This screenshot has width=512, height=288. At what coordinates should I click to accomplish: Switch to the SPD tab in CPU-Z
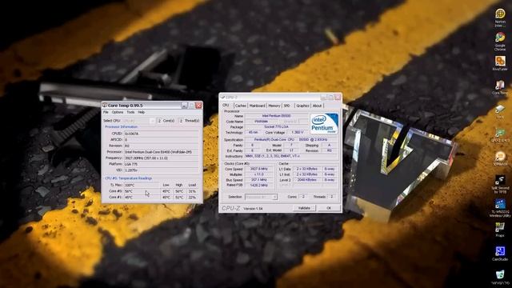click(x=286, y=106)
